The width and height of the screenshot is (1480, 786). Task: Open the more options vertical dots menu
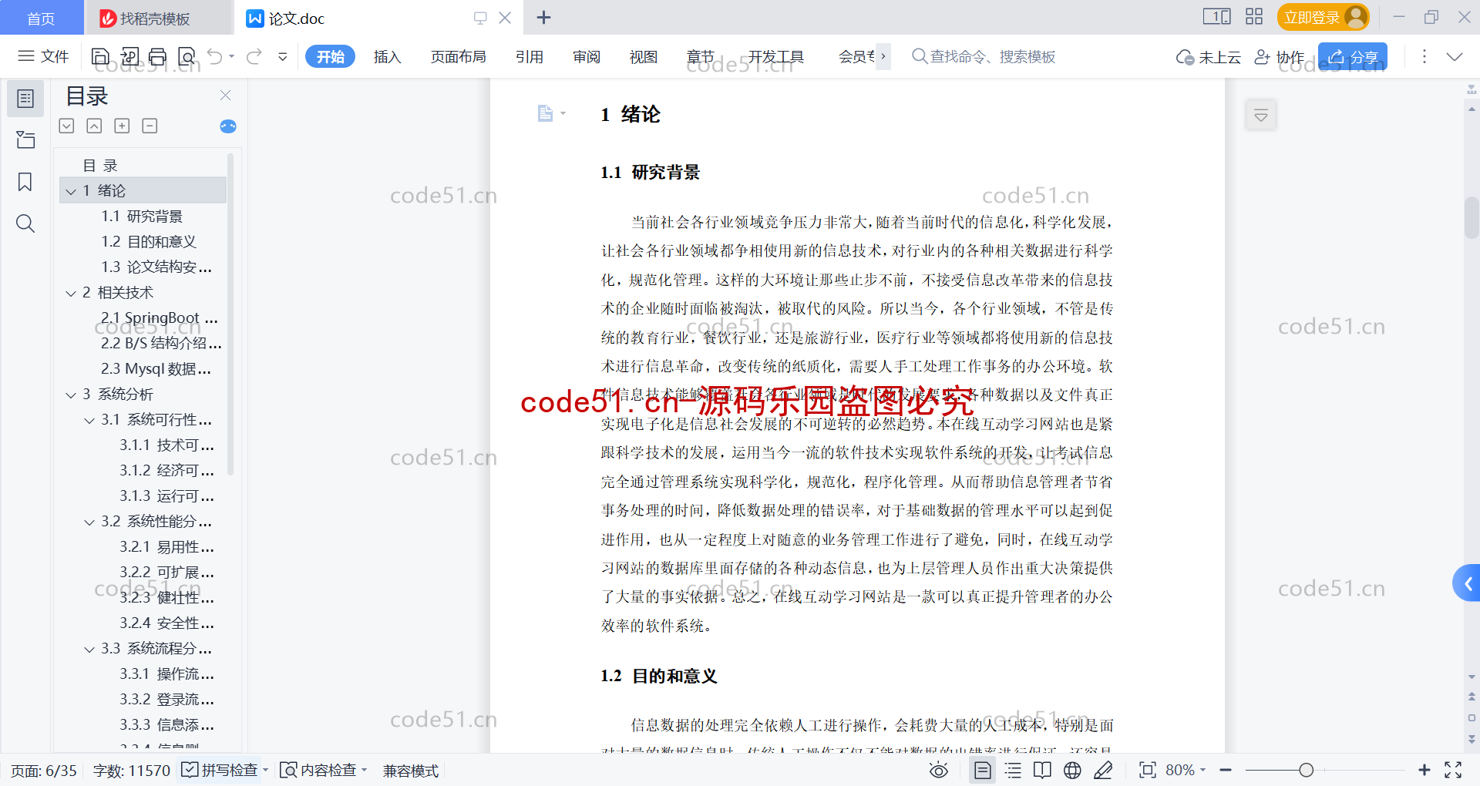1424,56
